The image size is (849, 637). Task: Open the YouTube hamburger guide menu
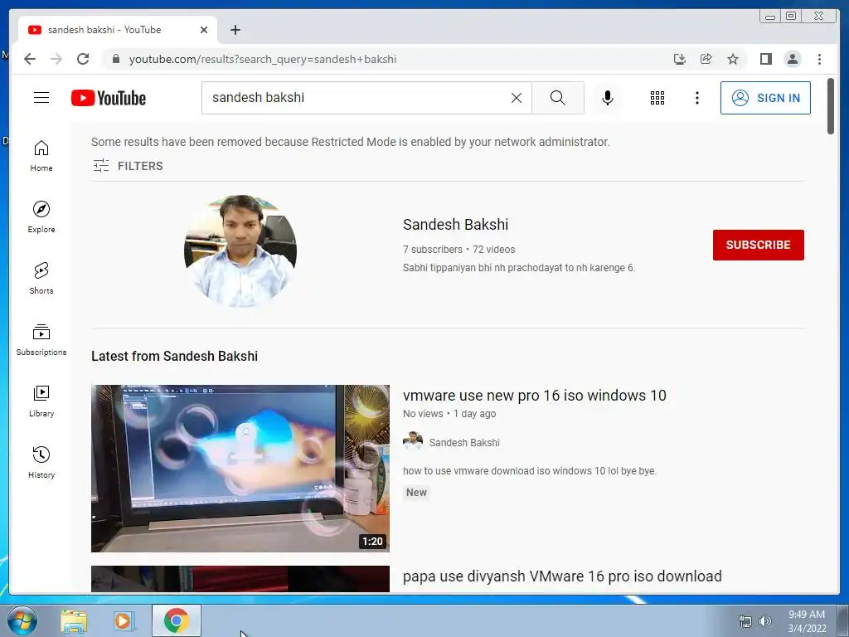(x=41, y=98)
